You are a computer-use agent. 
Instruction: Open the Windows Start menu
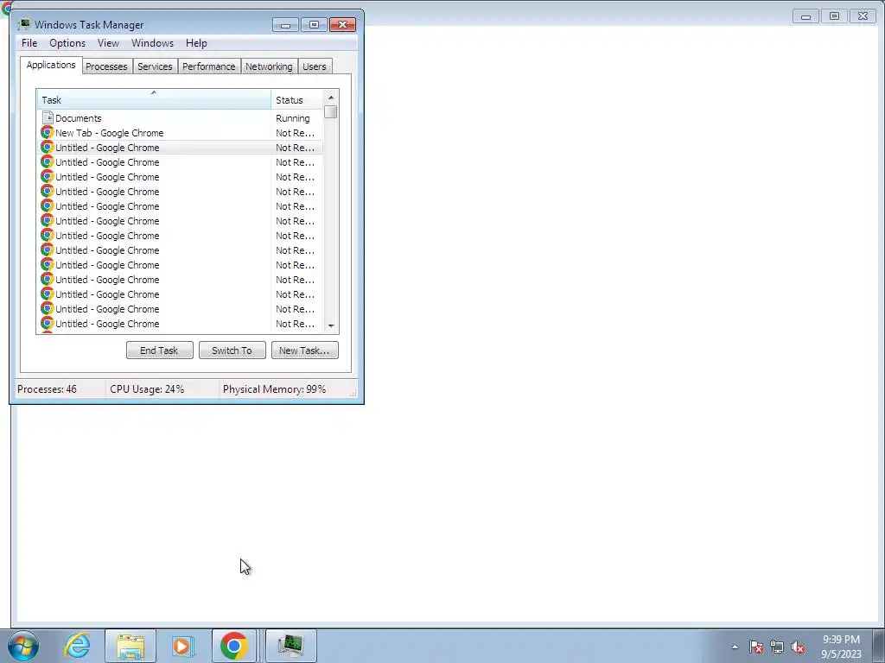[x=23, y=646]
